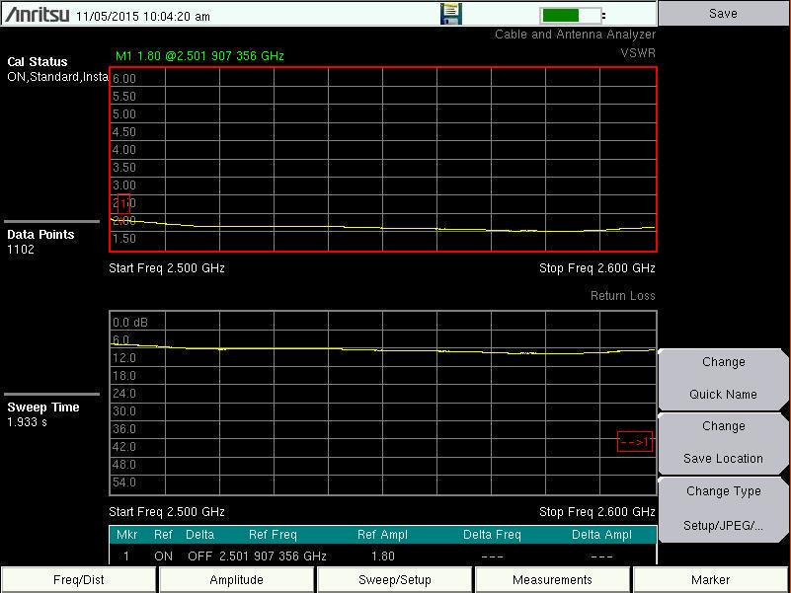Select the Data Points value 1102
Image resolution: width=791 pixels, height=593 pixels.
[x=21, y=250]
